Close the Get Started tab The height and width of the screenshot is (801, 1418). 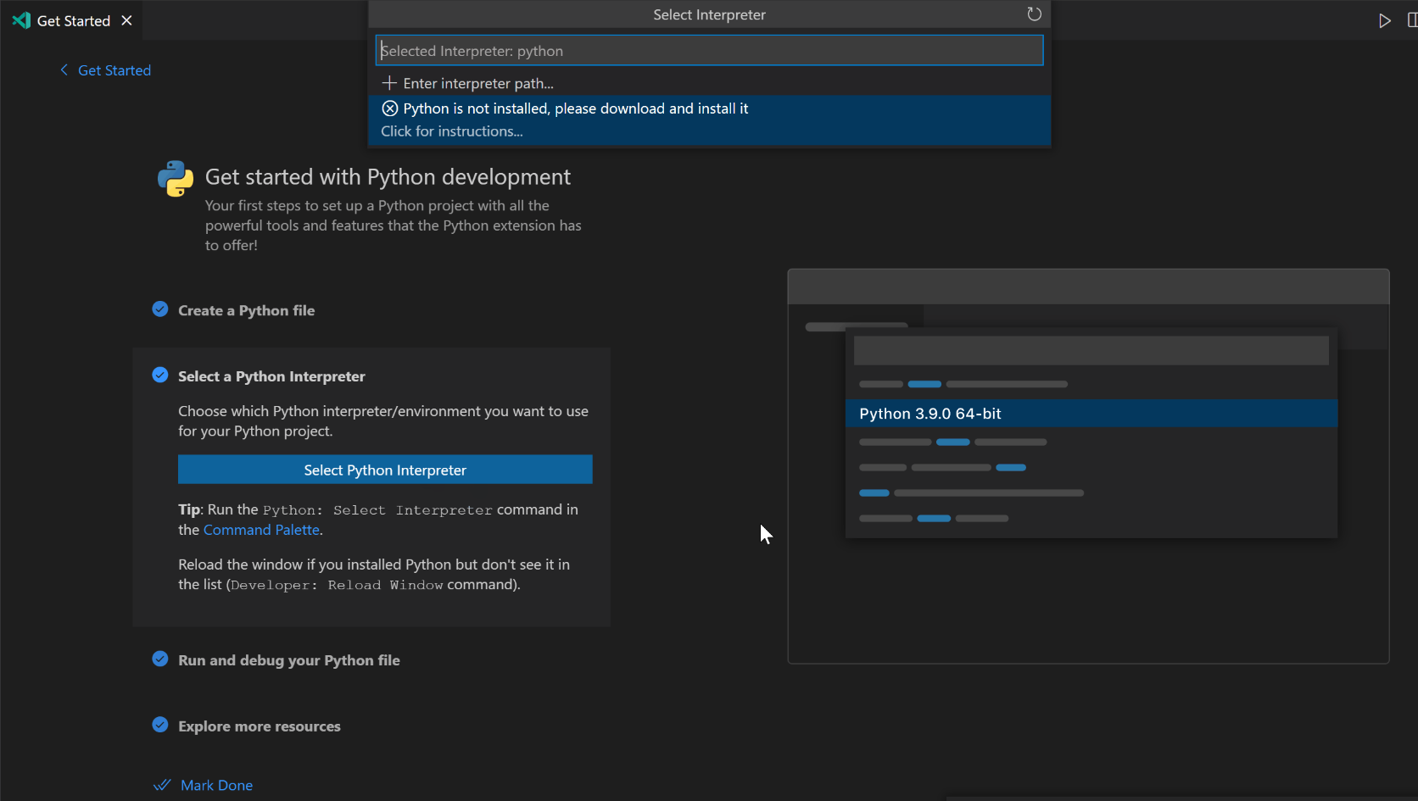tap(126, 20)
